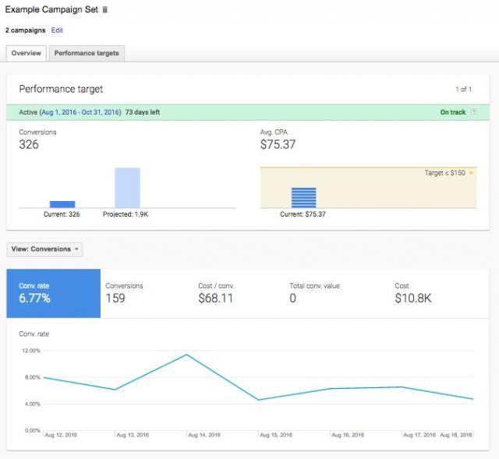Click the Edit link beside 2 campaigns
Screen dimensions: 499x459
pyautogui.click(x=57, y=30)
